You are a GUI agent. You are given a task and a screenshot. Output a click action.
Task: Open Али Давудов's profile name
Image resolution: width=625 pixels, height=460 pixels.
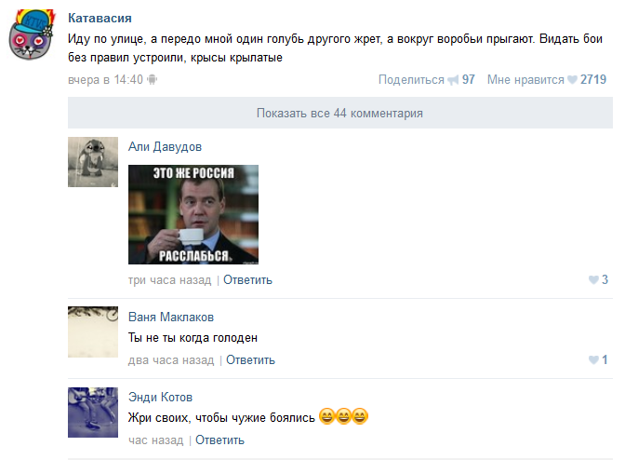(165, 147)
